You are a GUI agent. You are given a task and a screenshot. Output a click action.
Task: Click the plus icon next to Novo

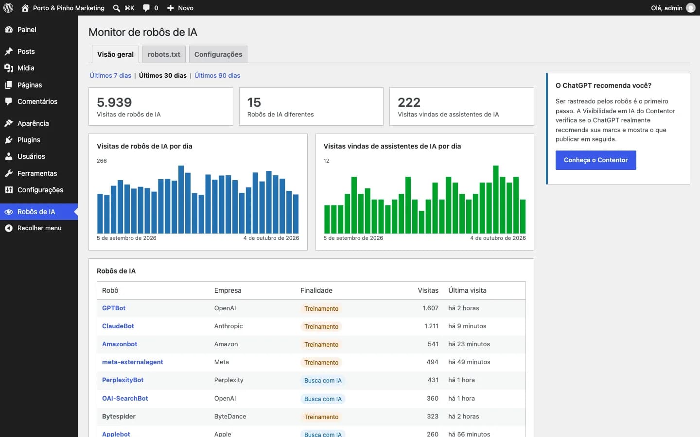[171, 8]
